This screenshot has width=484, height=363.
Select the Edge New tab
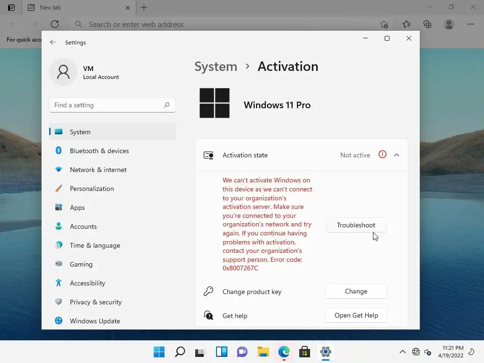pyautogui.click(x=78, y=8)
